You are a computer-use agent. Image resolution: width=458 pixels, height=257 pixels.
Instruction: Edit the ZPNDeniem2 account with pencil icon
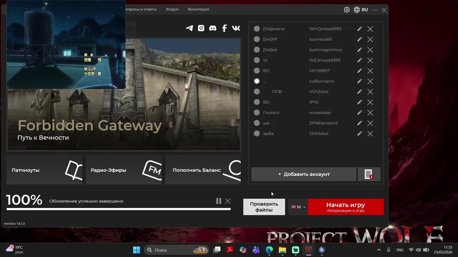pyautogui.click(x=360, y=123)
